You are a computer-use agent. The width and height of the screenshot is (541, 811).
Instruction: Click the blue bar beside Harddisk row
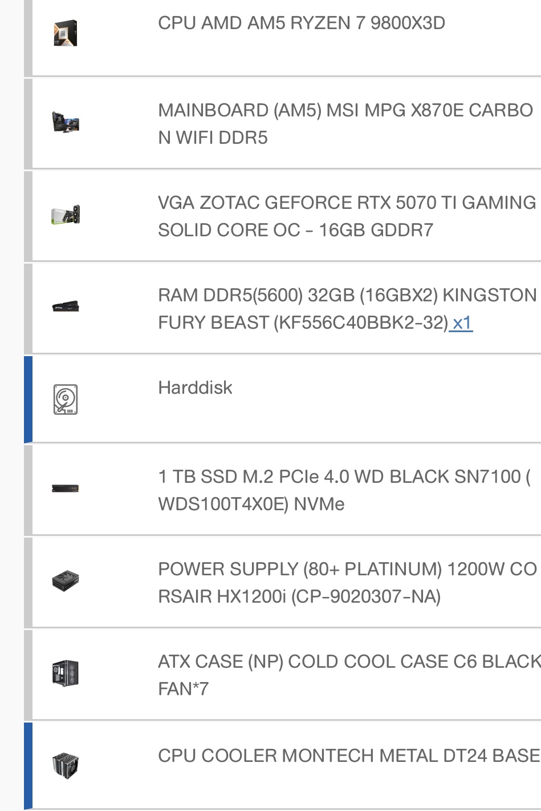(x=28, y=399)
